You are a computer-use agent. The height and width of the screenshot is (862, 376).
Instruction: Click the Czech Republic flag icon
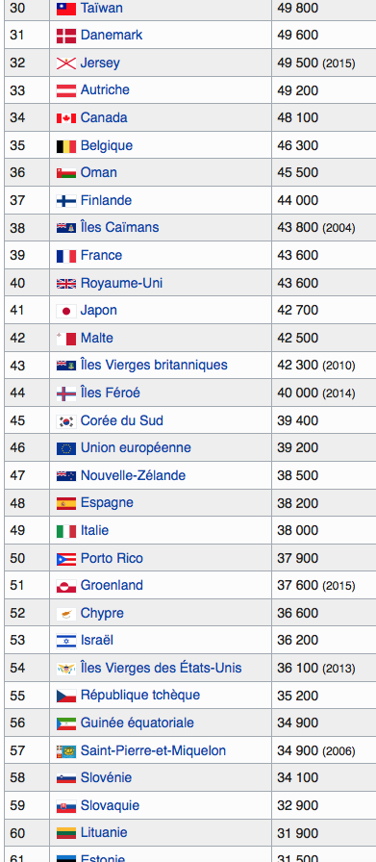pos(66,696)
